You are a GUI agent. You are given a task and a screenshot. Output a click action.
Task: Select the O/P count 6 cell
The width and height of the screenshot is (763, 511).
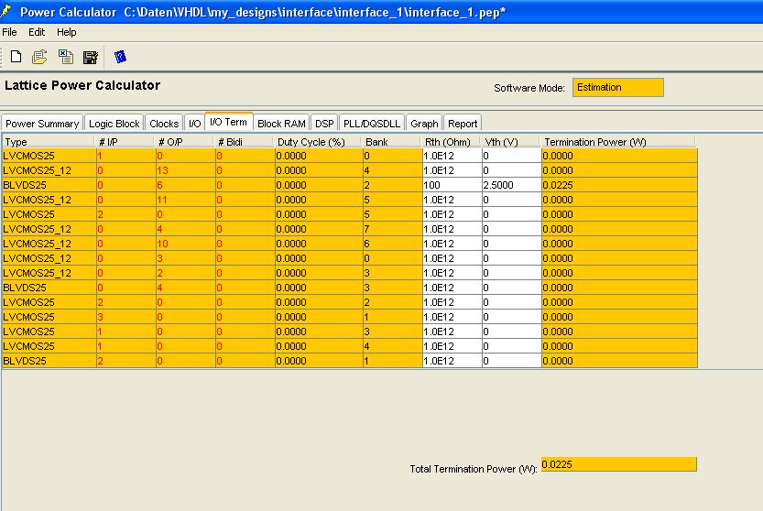click(x=186, y=185)
